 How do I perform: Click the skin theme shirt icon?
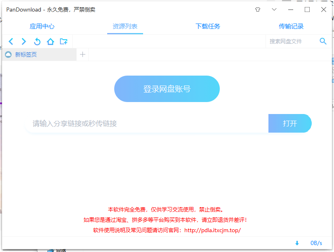click(257, 9)
